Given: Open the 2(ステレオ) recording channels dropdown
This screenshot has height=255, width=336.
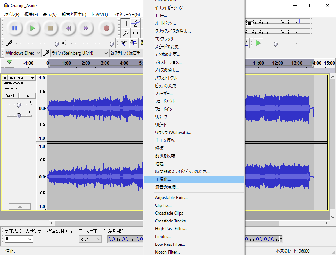Looking at the screenshot, I should click(x=126, y=53).
